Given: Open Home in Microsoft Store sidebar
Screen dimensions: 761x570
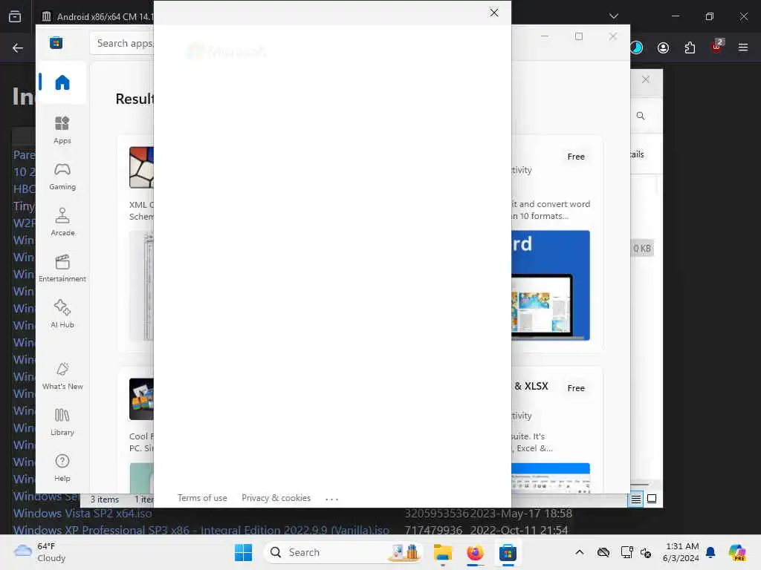Looking at the screenshot, I should (62, 82).
